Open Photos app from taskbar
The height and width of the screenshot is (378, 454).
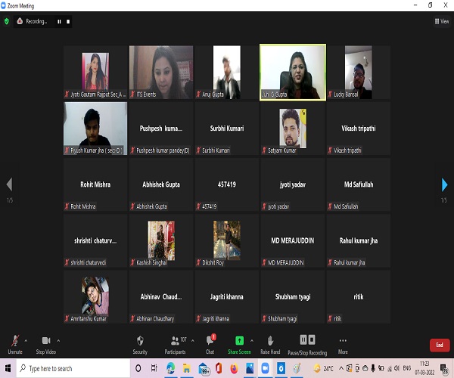(x=250, y=368)
